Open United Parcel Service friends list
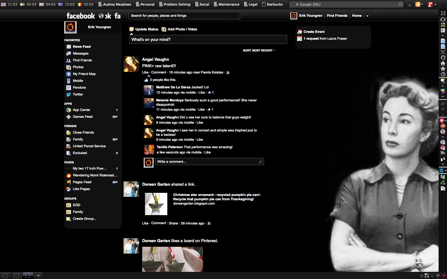 click(89, 146)
